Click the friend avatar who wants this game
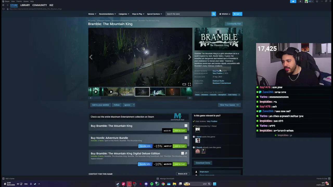Image resolution: width=333 pixels, height=187 pixels. pos(198,141)
